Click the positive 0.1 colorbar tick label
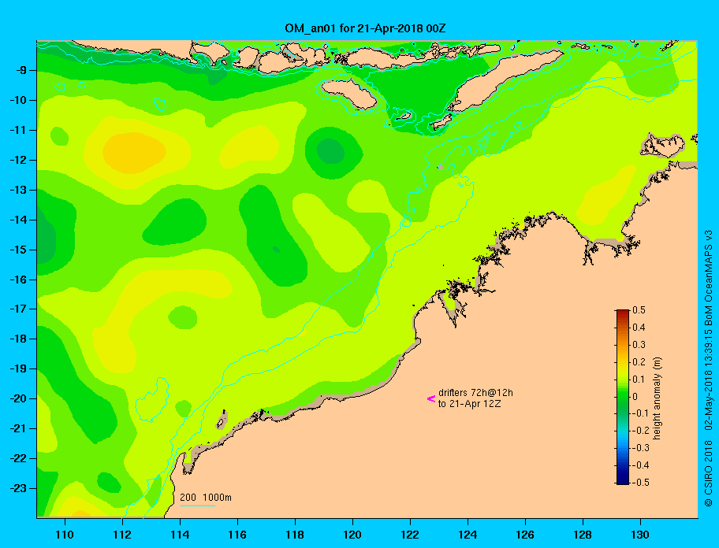This screenshot has width=719, height=548. (639, 379)
